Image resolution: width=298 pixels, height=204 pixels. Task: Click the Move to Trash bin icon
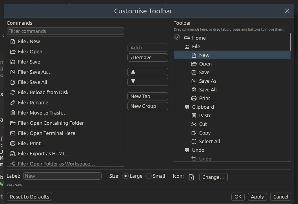(13, 113)
